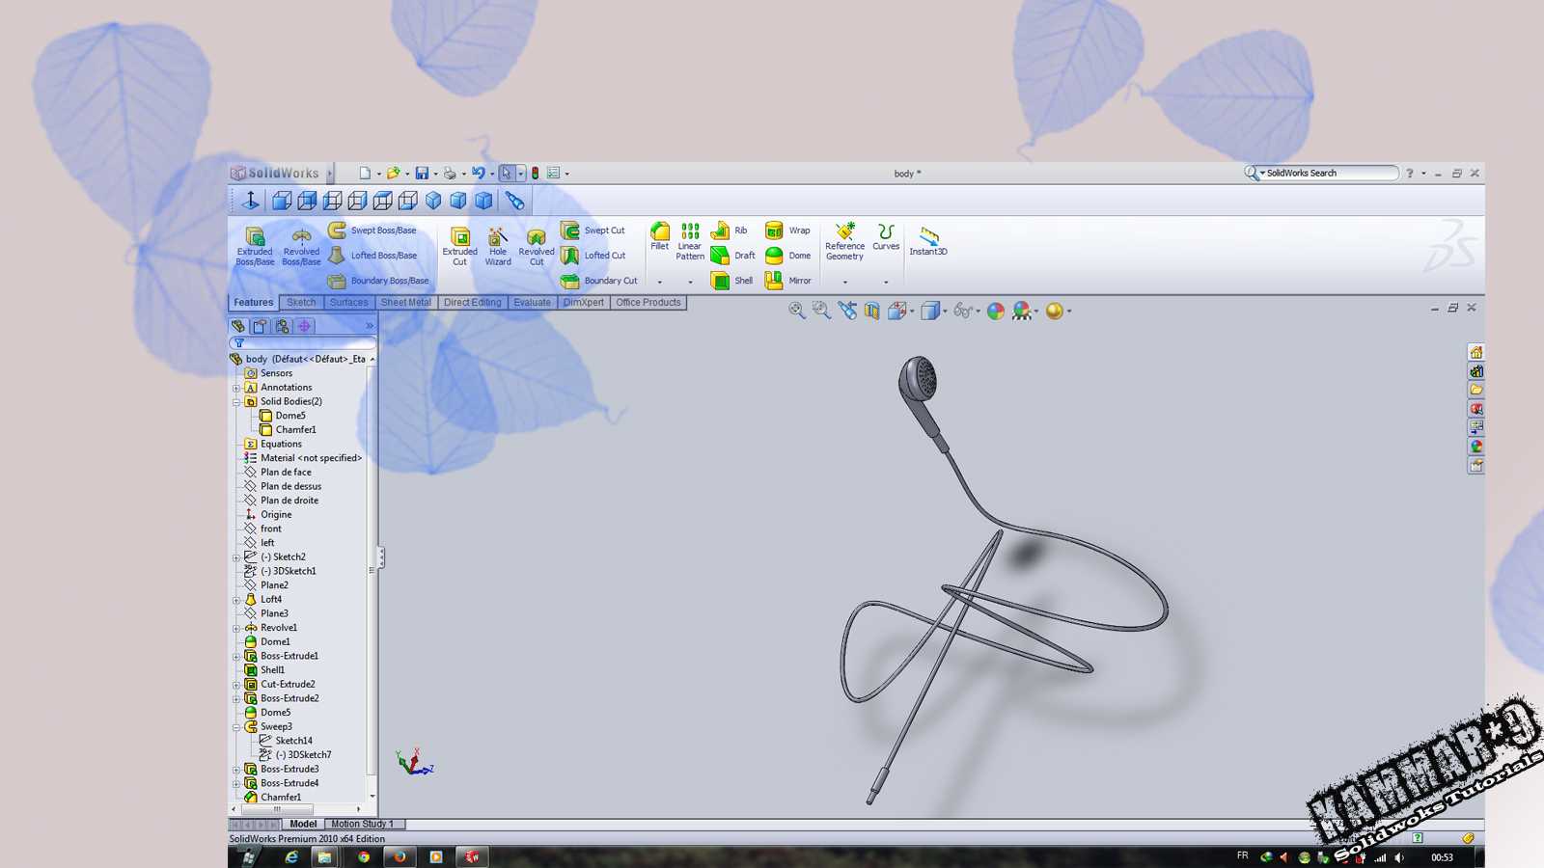Image resolution: width=1544 pixels, height=868 pixels.
Task: Collapse the Solid Bodies(2) folder
Action: (x=236, y=402)
